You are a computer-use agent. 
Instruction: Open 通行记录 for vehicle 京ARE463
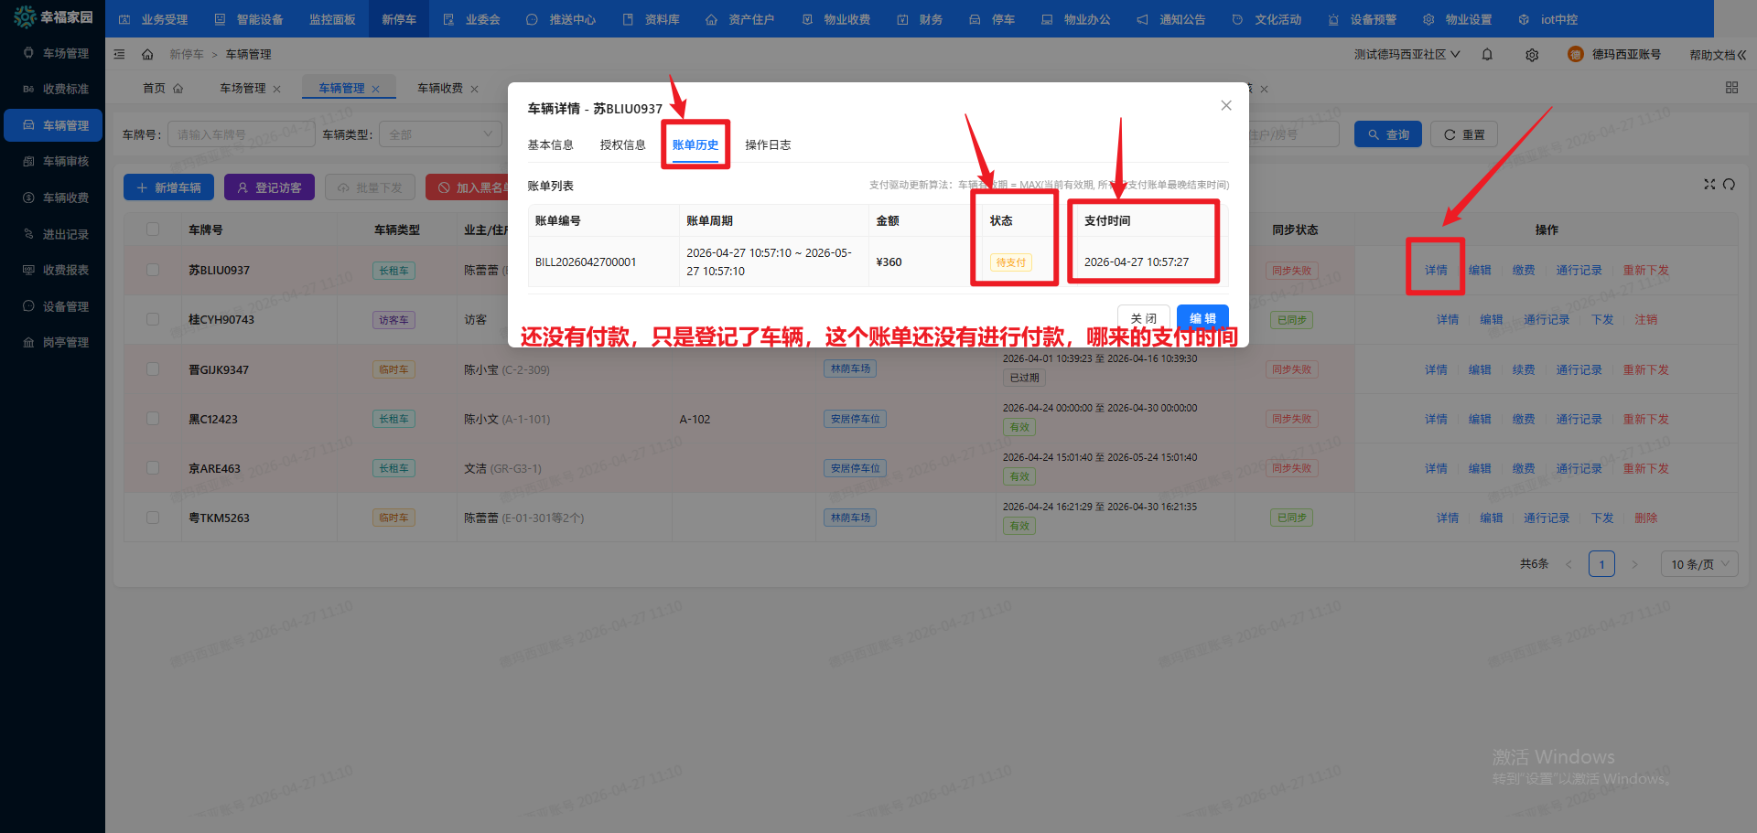(x=1578, y=467)
